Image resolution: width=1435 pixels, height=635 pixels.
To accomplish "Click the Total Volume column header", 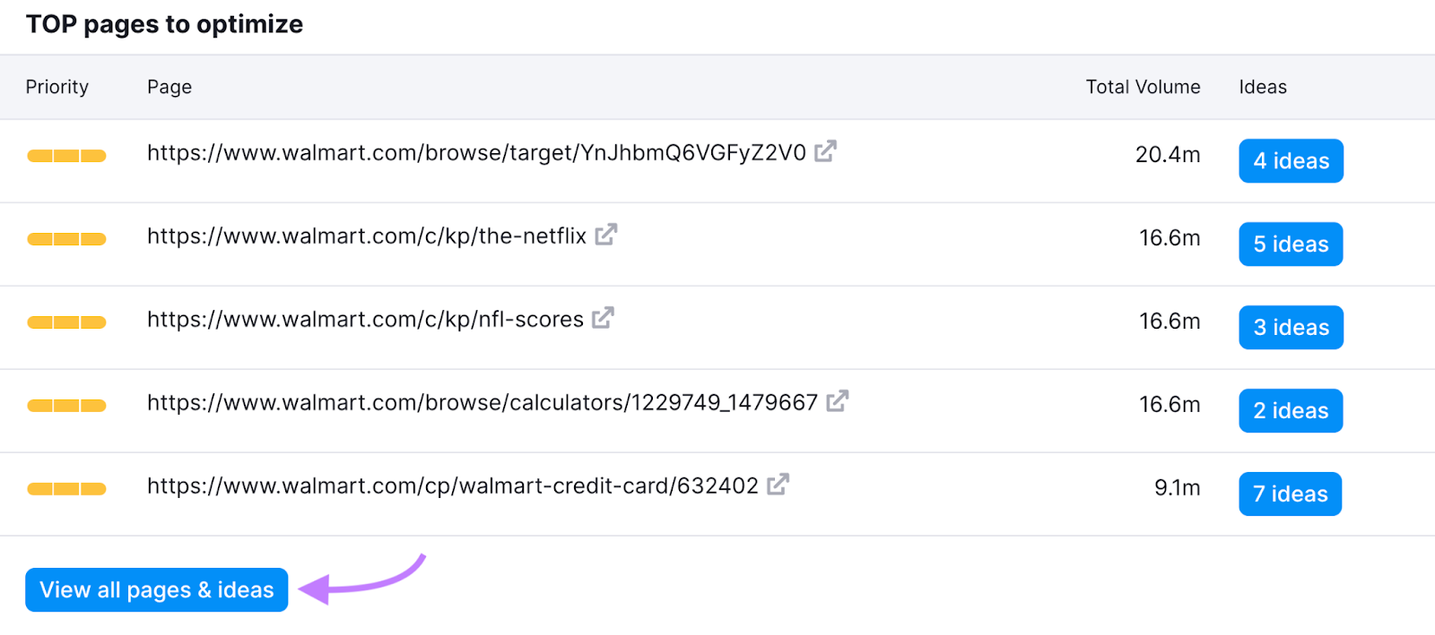I will pyautogui.click(x=1143, y=87).
